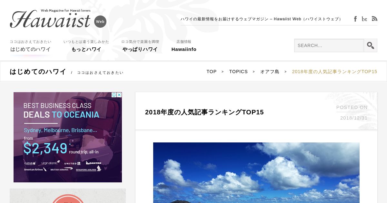Close the business class ad
Image resolution: width=387 pixels, height=203 pixels.
119,95
